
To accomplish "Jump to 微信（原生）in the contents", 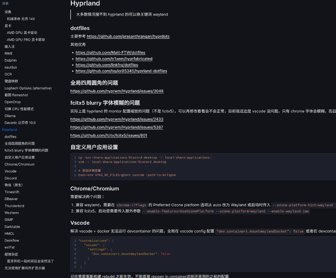I will [x=14, y=185].
